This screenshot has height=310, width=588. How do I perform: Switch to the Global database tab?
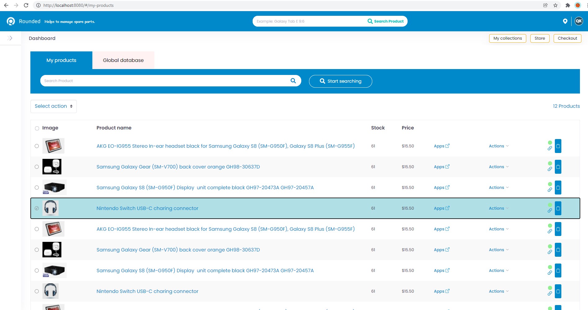pyautogui.click(x=123, y=60)
